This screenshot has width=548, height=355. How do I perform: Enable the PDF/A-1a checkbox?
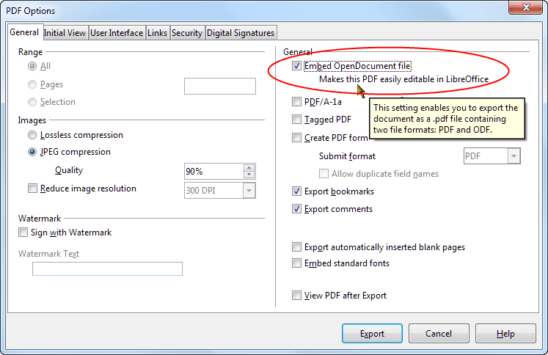(296, 102)
